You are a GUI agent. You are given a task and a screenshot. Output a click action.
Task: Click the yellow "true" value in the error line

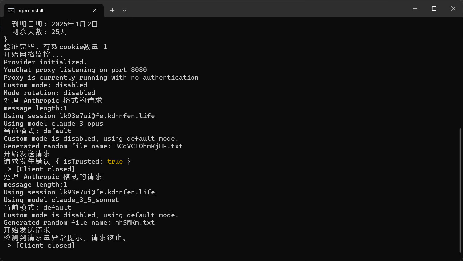click(x=115, y=162)
